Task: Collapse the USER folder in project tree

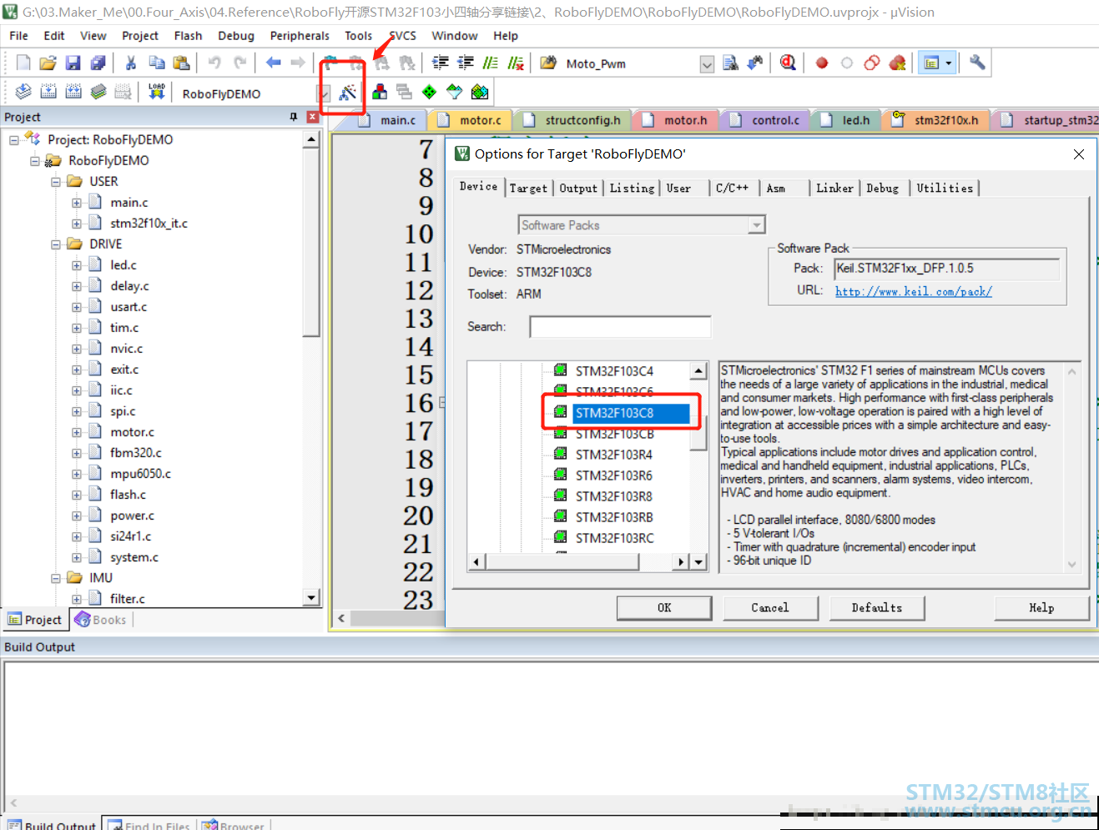Action: 56,182
